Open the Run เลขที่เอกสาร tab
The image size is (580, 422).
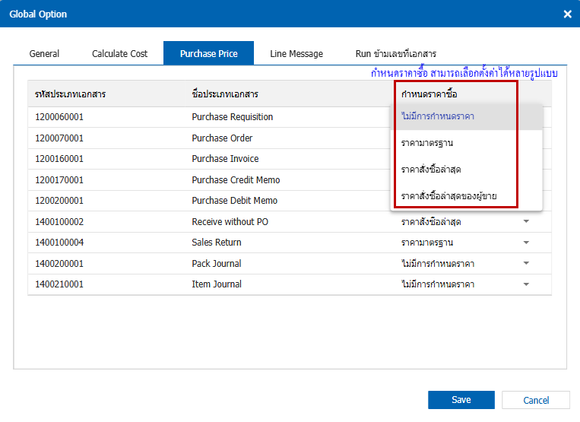(x=395, y=54)
